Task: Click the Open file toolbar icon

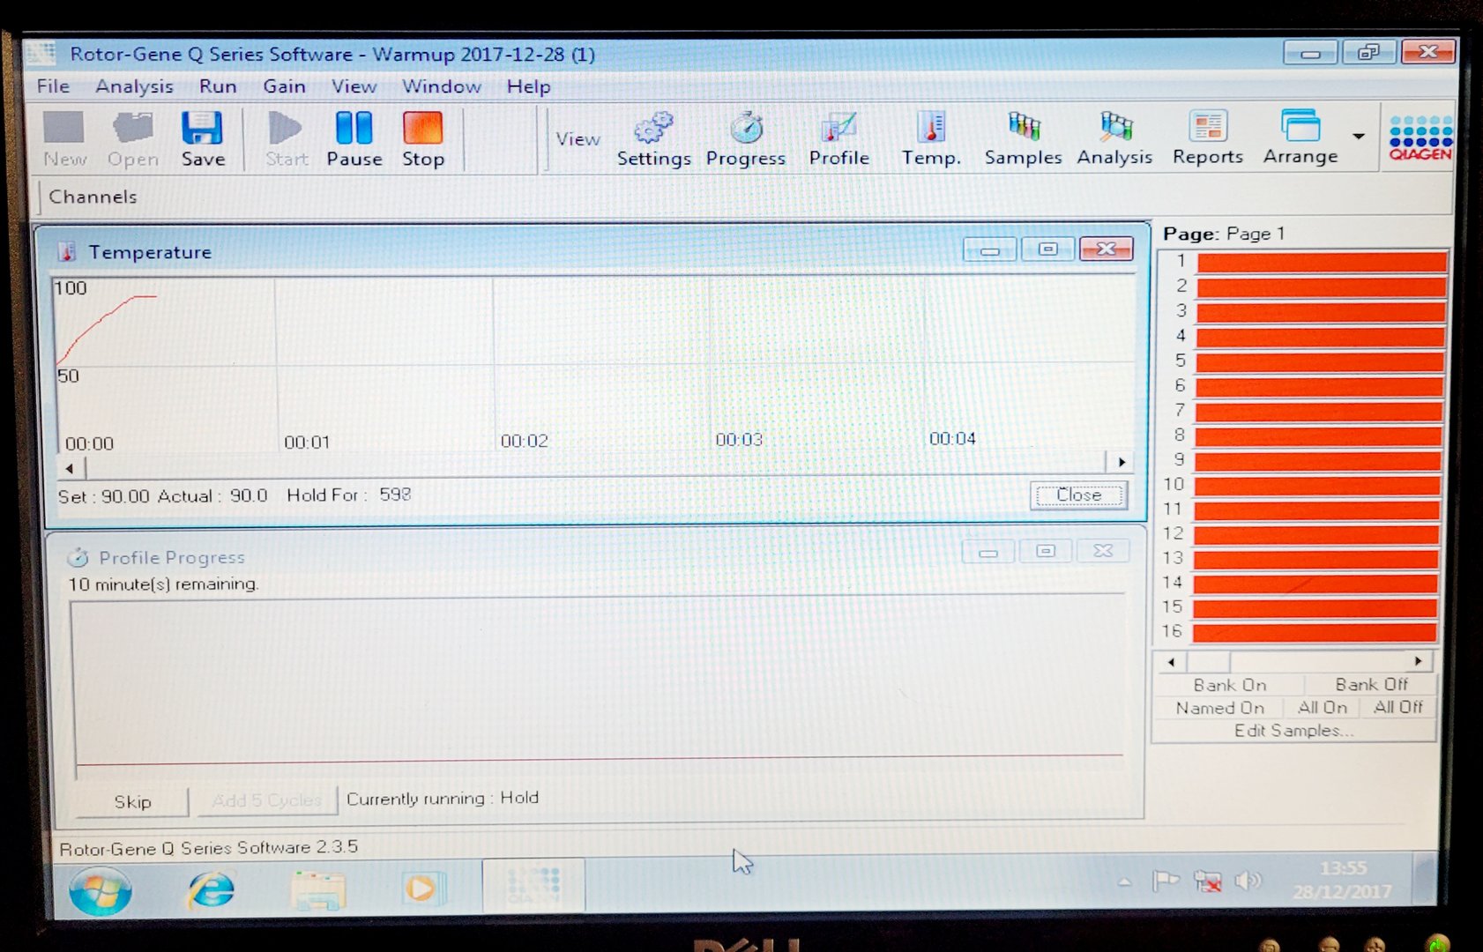Action: [x=133, y=138]
